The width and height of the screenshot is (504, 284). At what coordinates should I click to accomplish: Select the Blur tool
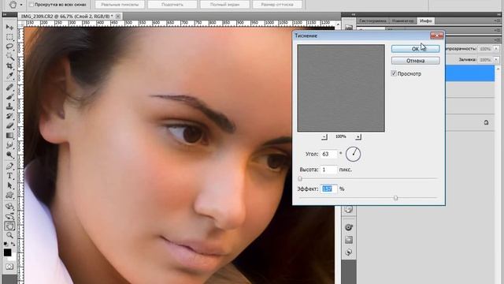(x=9, y=145)
